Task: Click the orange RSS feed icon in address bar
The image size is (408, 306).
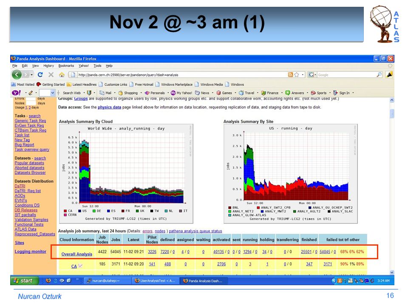Action: [290, 75]
